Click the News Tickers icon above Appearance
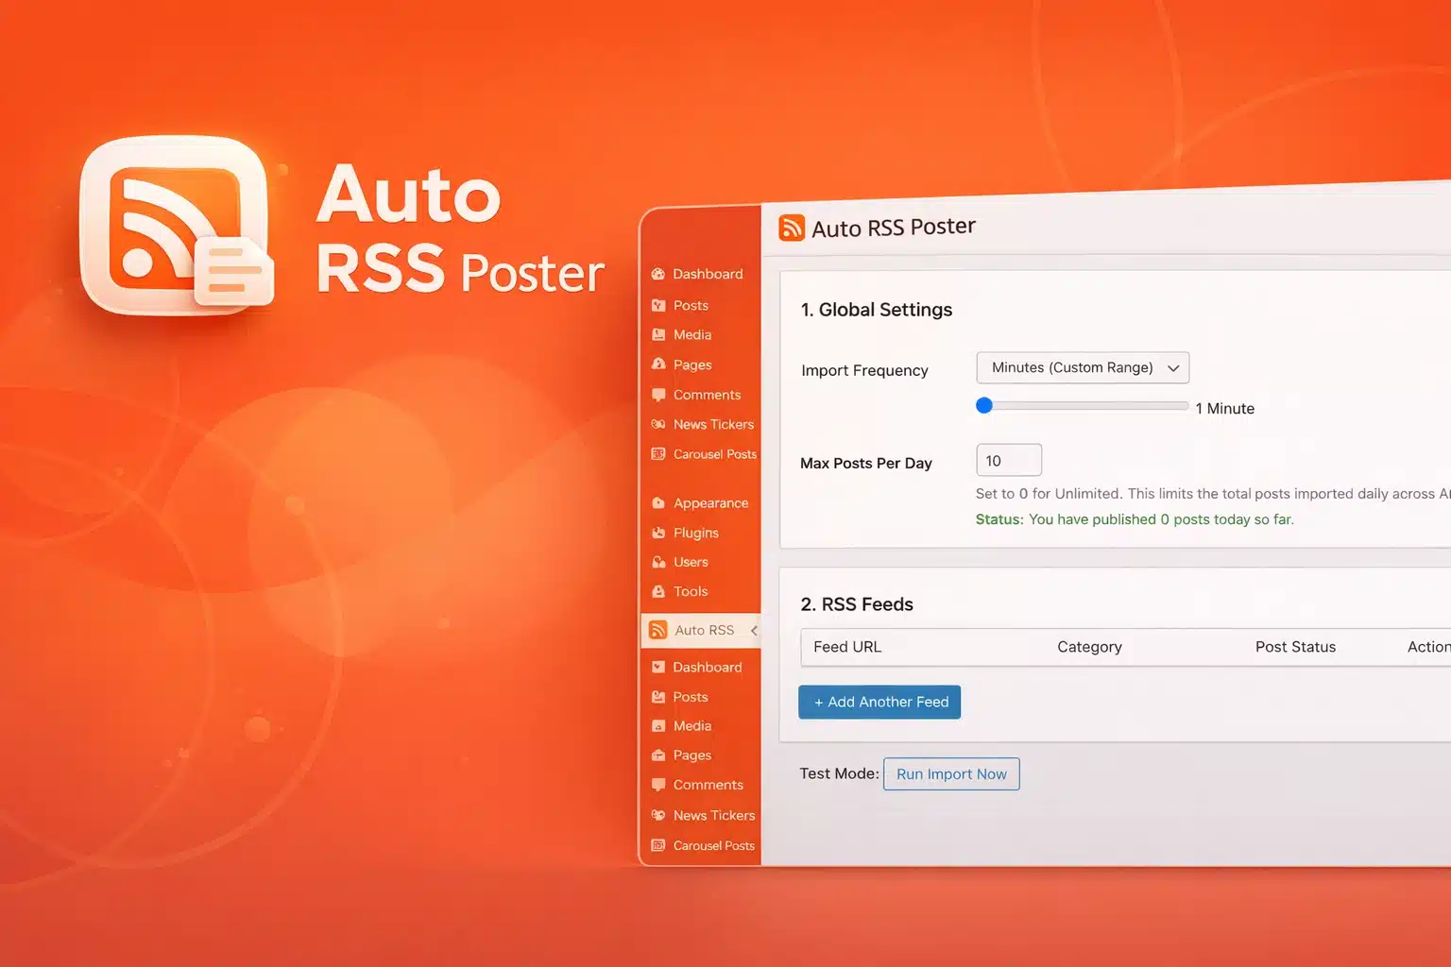Viewport: 1451px width, 967px height. (x=658, y=424)
